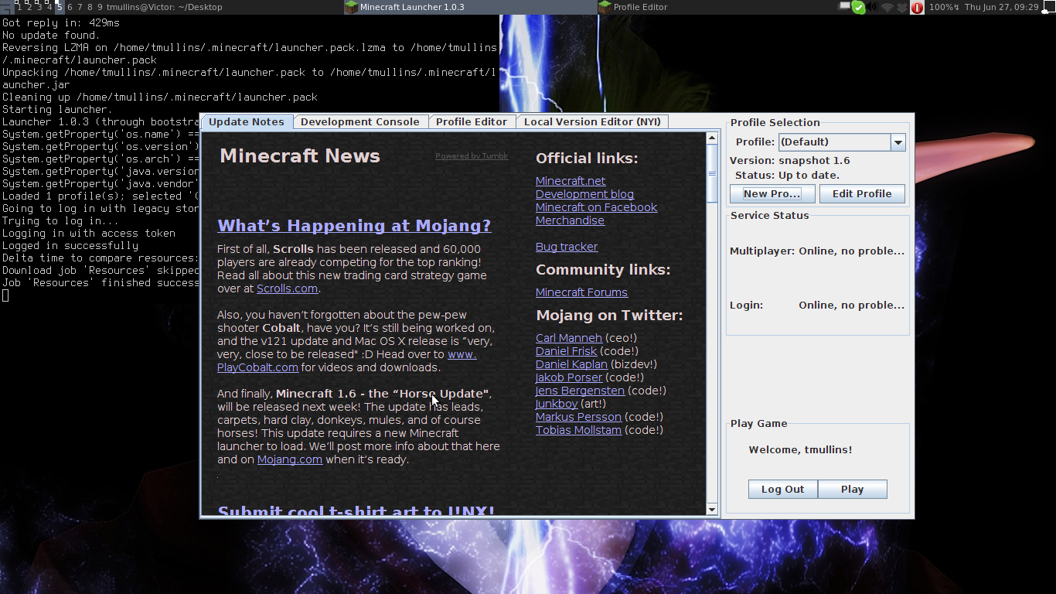Click the Minecraft Launcher grass block icon
The height and width of the screenshot is (594, 1056).
(351, 7)
